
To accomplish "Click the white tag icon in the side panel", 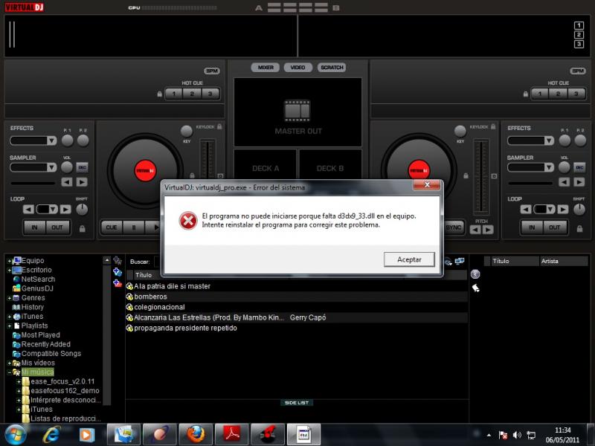I will (475, 288).
